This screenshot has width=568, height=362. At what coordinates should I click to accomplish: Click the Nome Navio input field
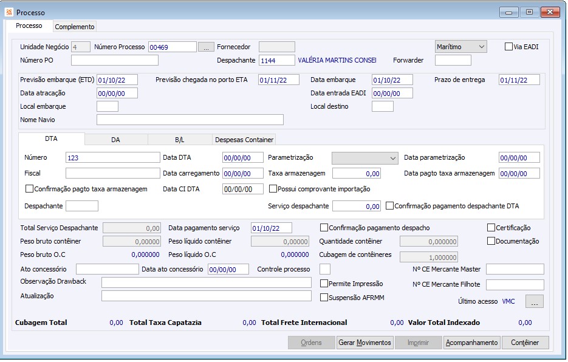tap(190, 120)
